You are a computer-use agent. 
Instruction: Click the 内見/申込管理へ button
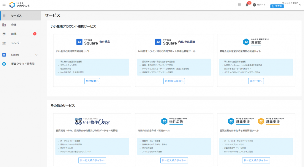tap(174, 81)
